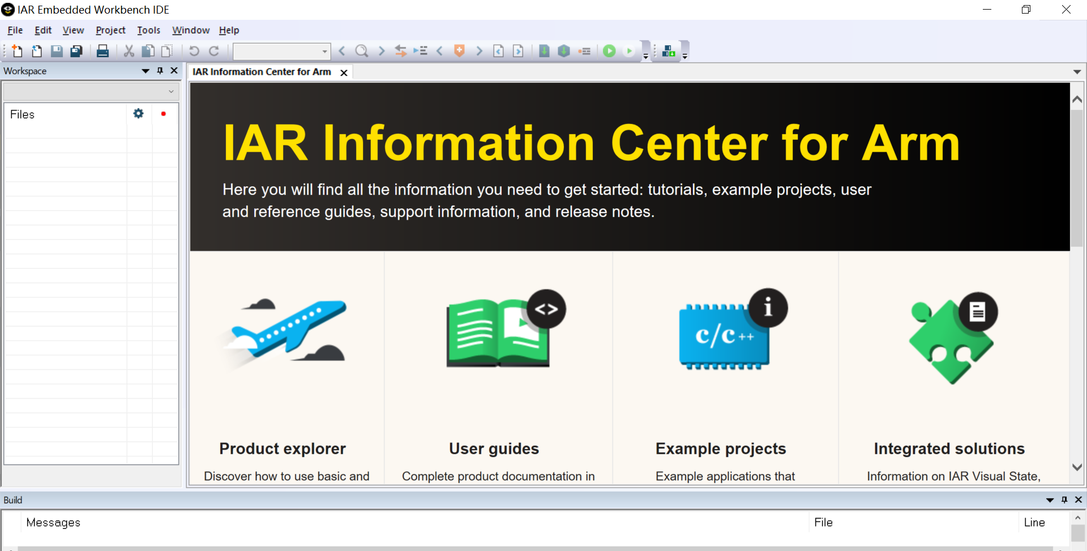Open the View menu

tap(73, 30)
